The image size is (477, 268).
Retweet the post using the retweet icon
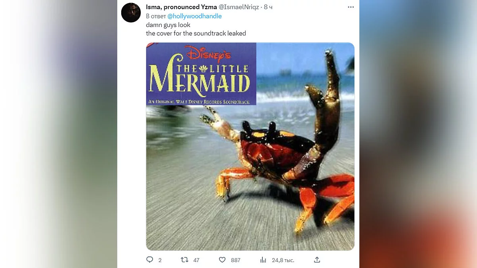click(x=184, y=260)
